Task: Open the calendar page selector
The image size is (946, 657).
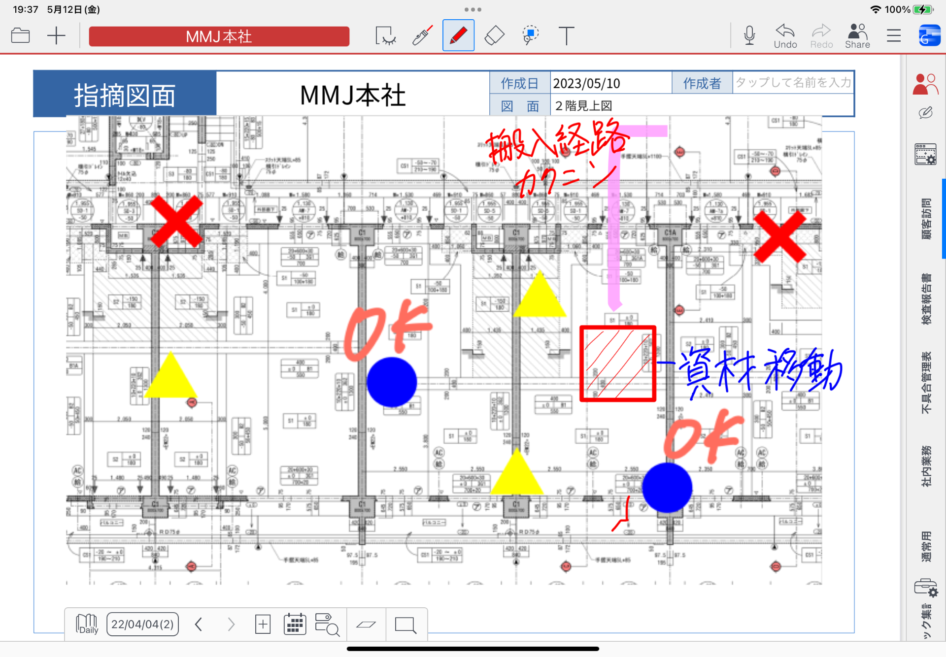Action: [x=294, y=624]
